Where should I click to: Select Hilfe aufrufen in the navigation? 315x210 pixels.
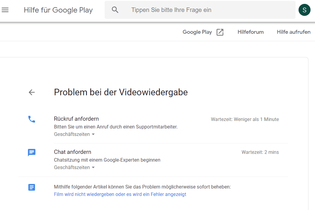(x=293, y=32)
